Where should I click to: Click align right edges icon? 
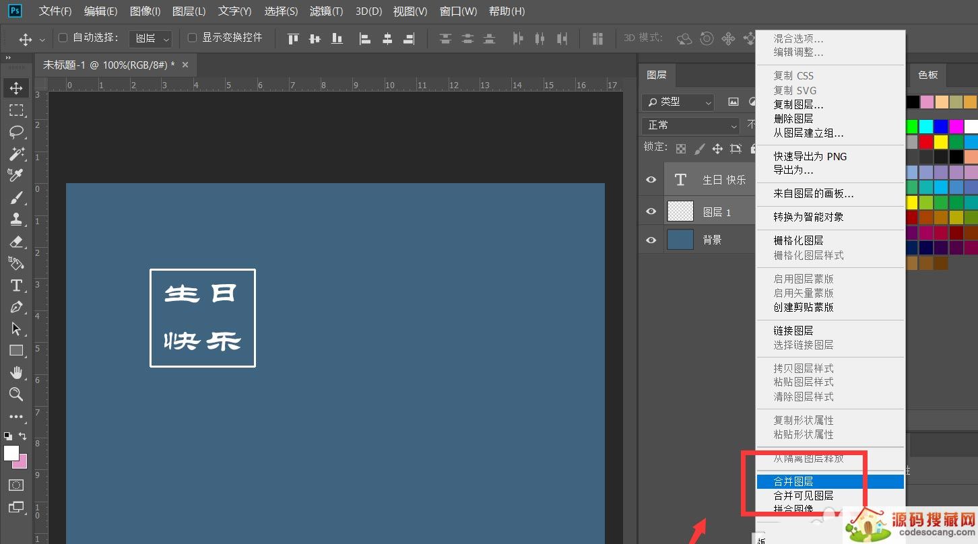click(x=409, y=39)
